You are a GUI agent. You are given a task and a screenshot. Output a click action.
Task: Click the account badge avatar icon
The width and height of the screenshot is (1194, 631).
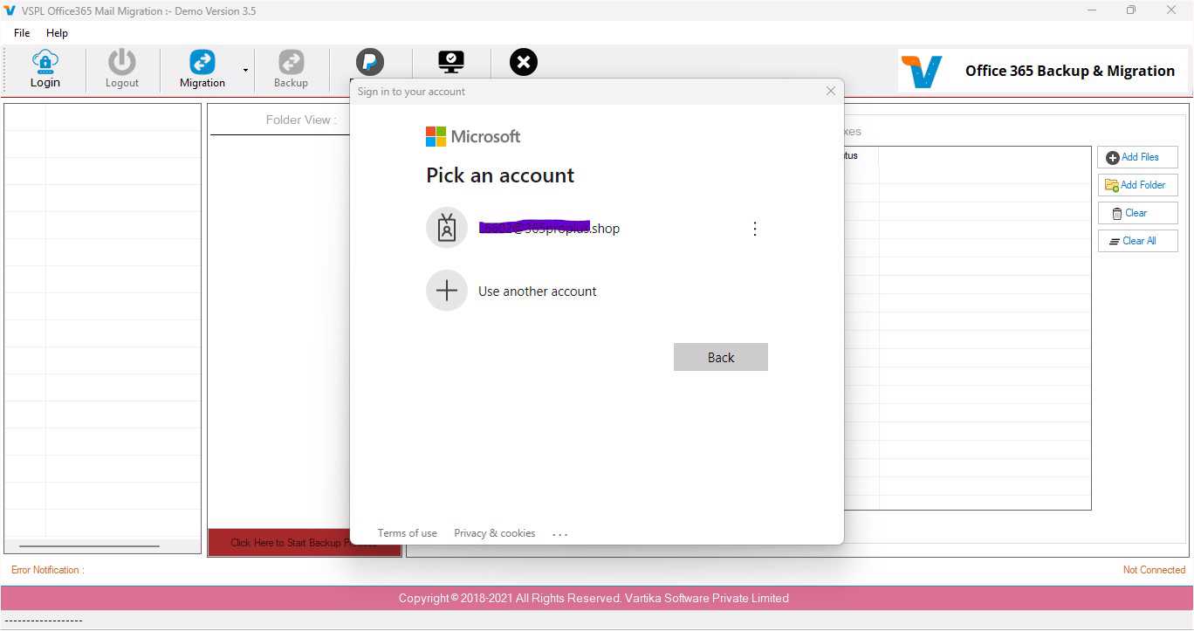click(x=447, y=228)
